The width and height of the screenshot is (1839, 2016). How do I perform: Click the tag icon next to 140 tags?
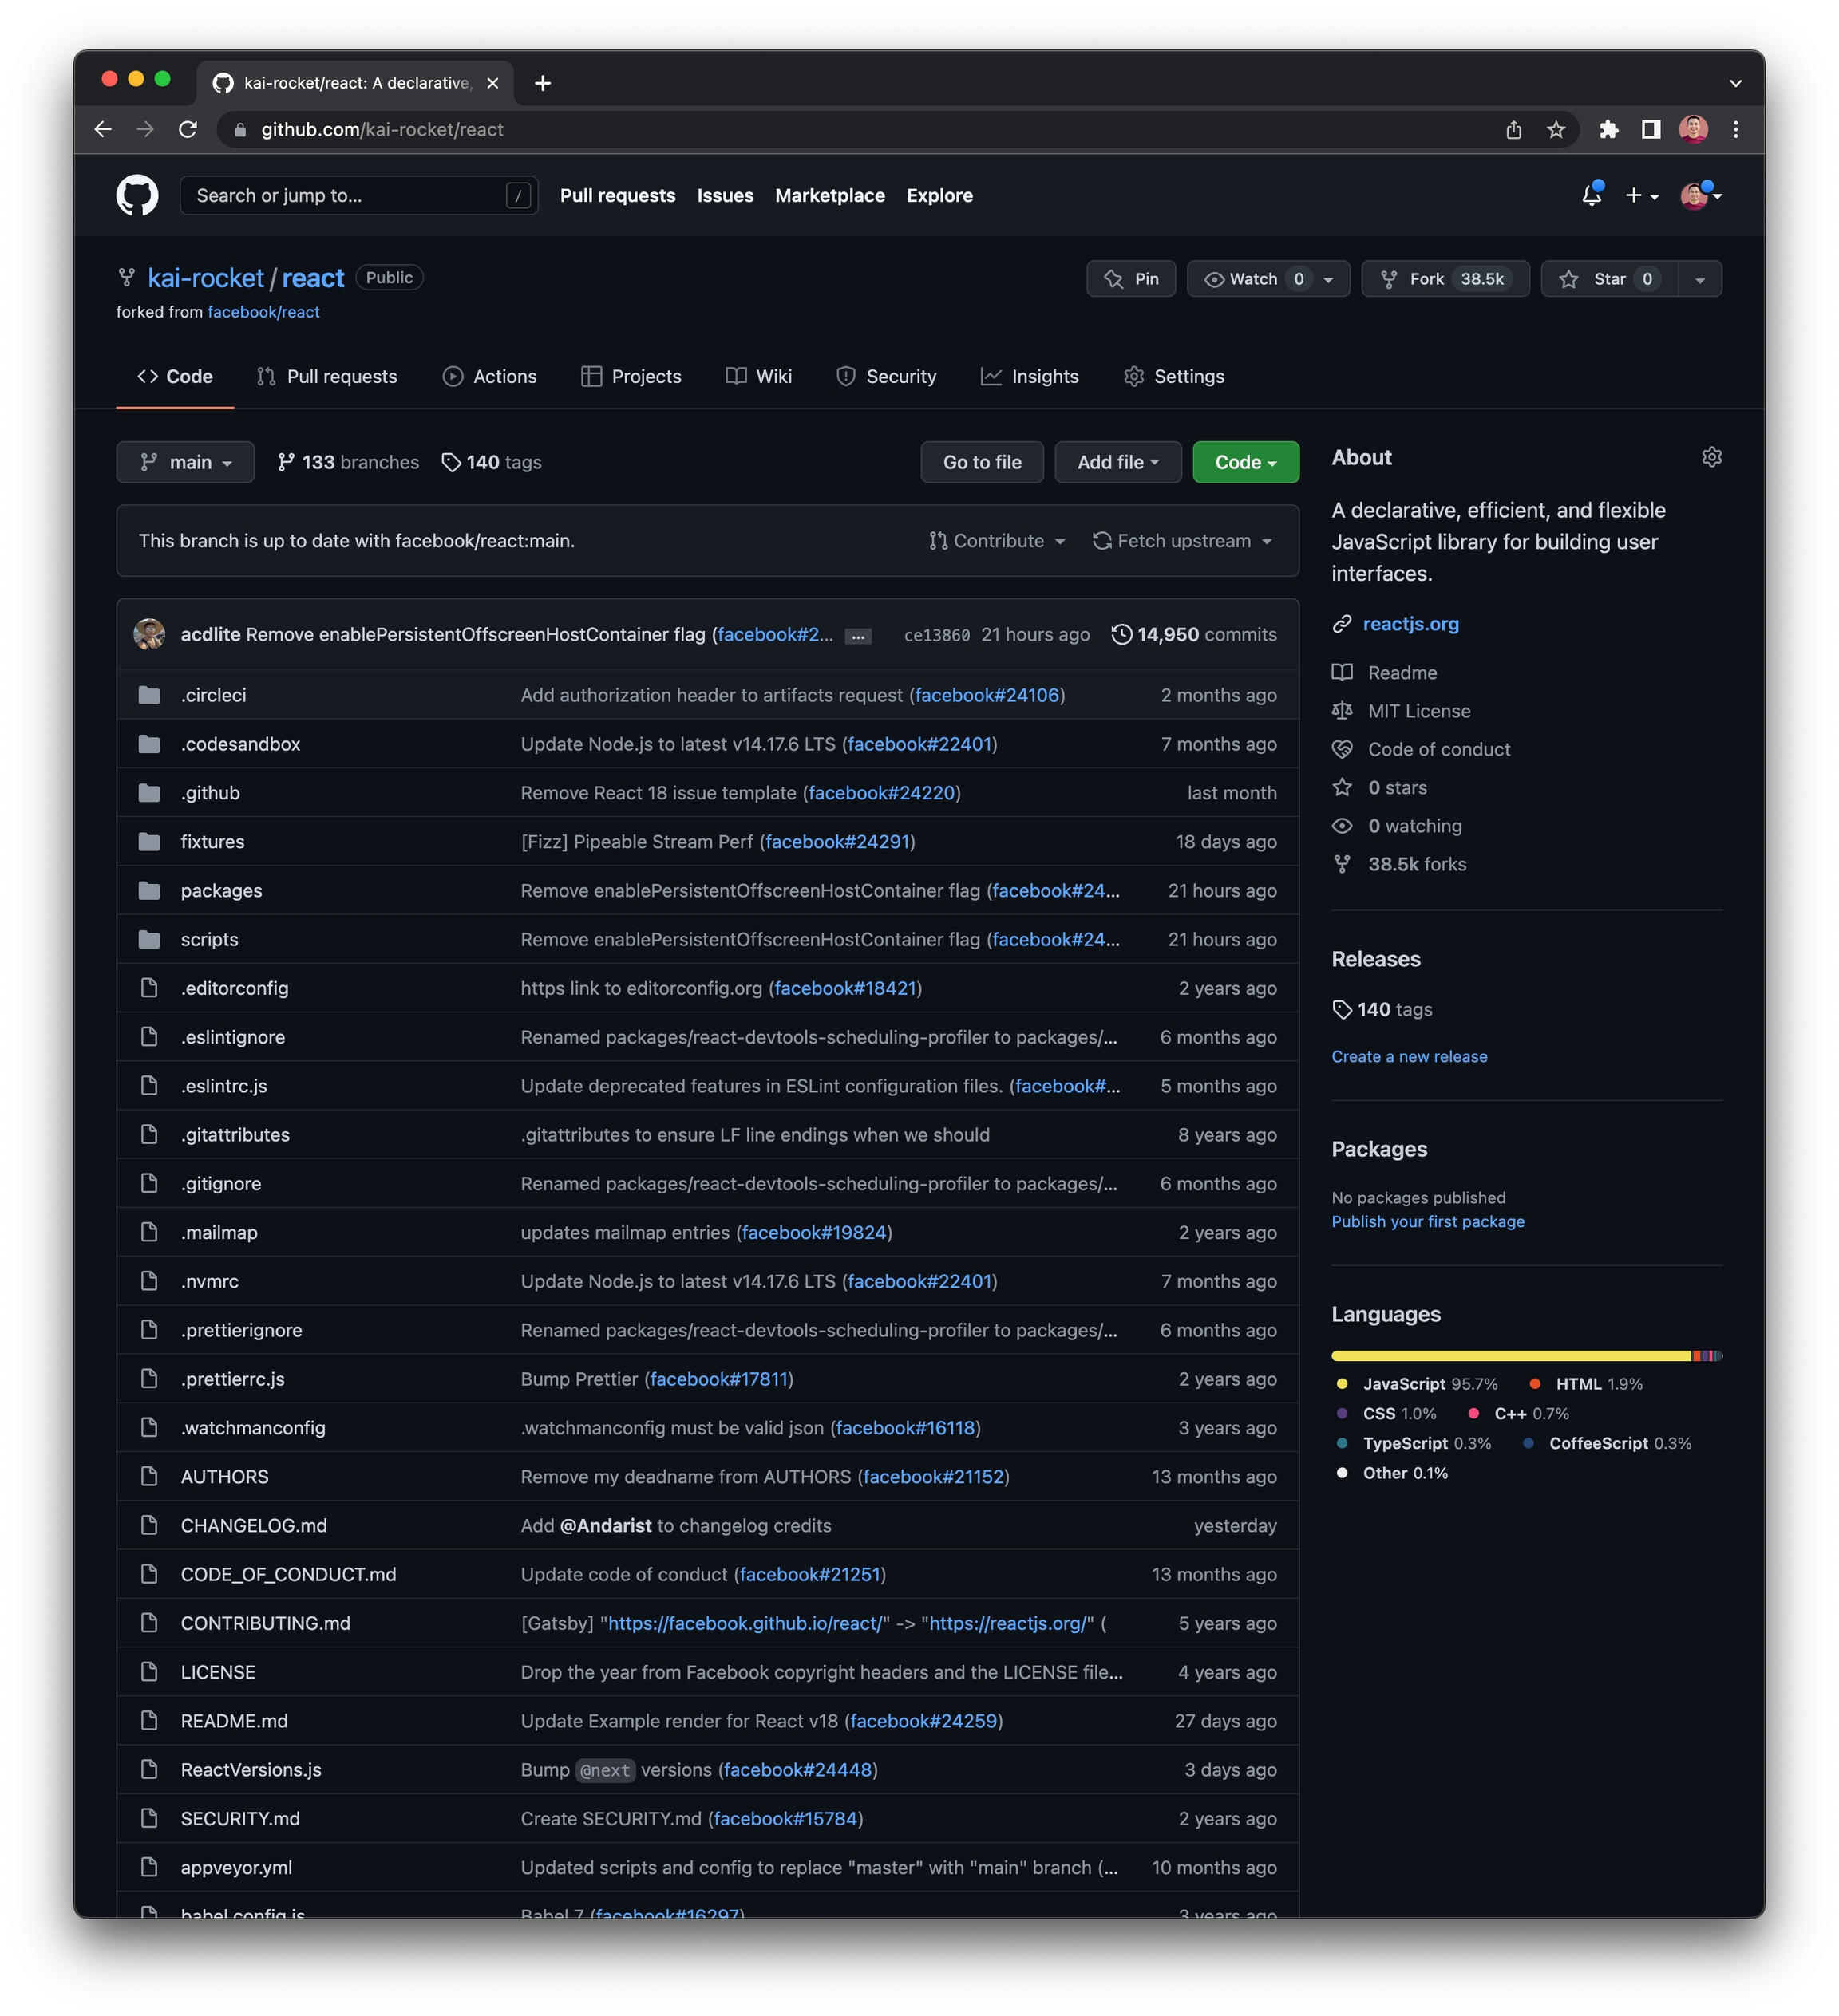(451, 462)
